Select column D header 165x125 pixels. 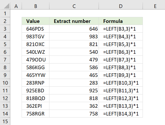point(121,6)
